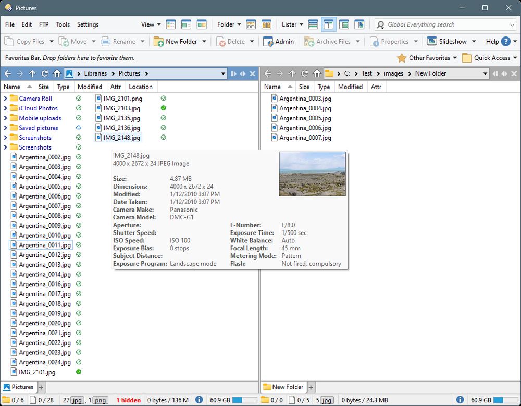This screenshot has height=406, width=521.
Task: Go up one level from Libraries > Pictures
Action: tap(32, 73)
